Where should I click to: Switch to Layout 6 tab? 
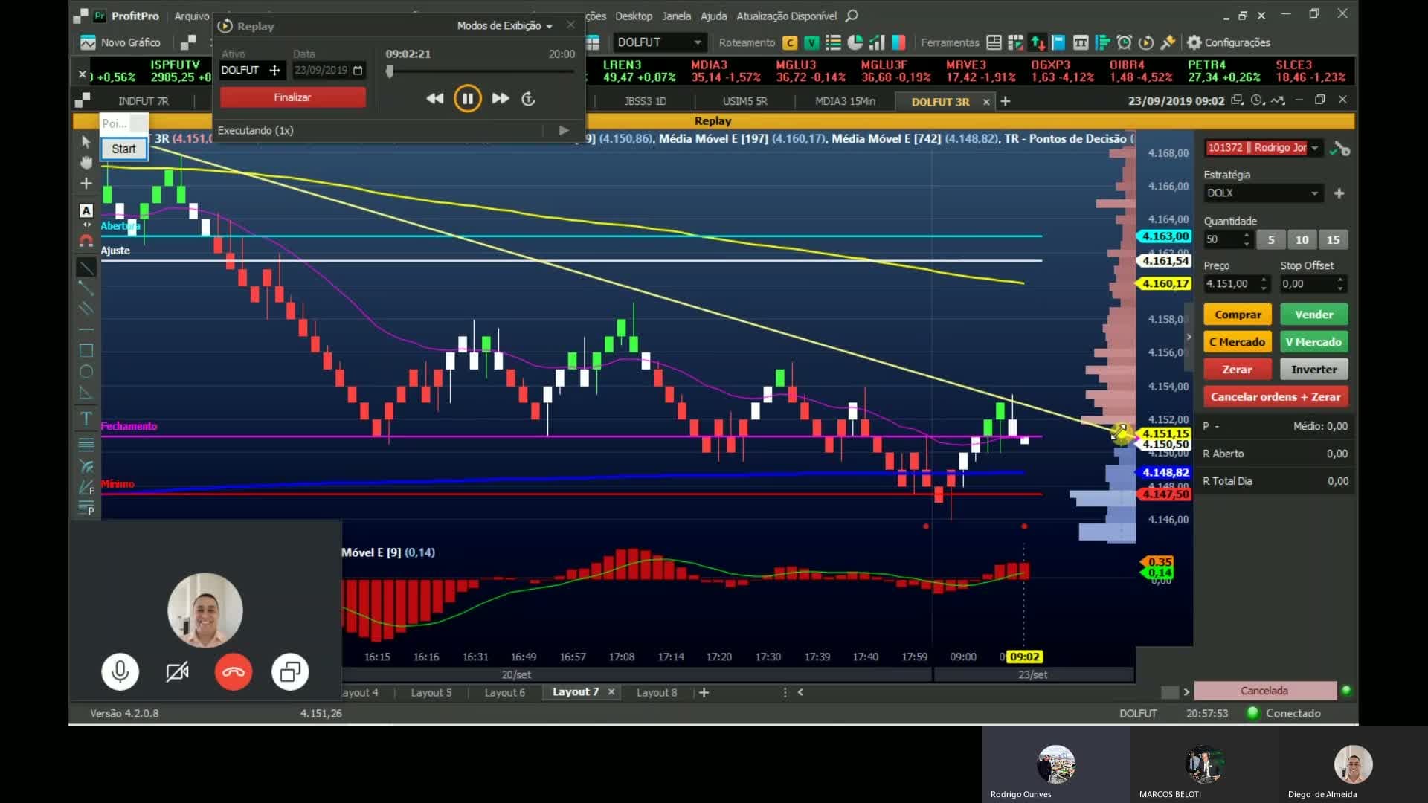[504, 692]
